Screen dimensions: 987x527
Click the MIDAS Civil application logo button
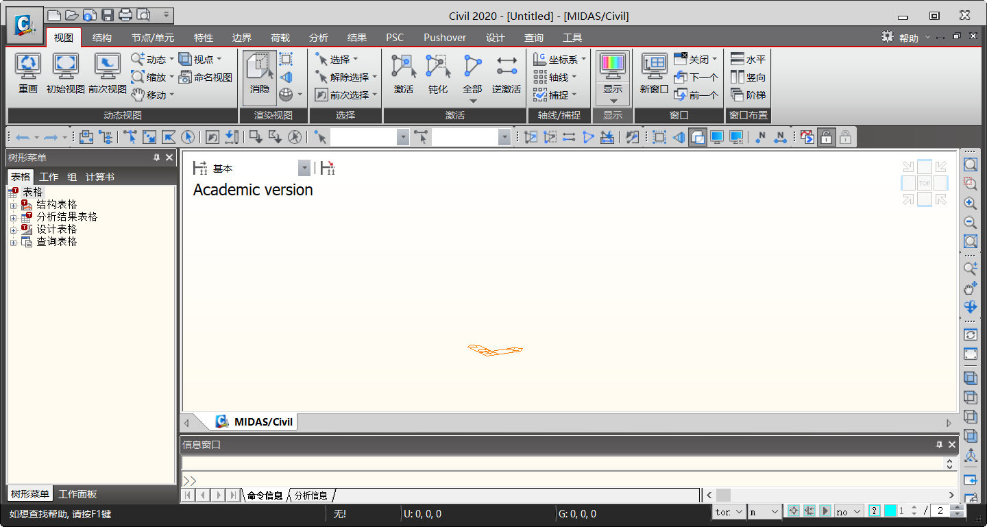click(25, 26)
